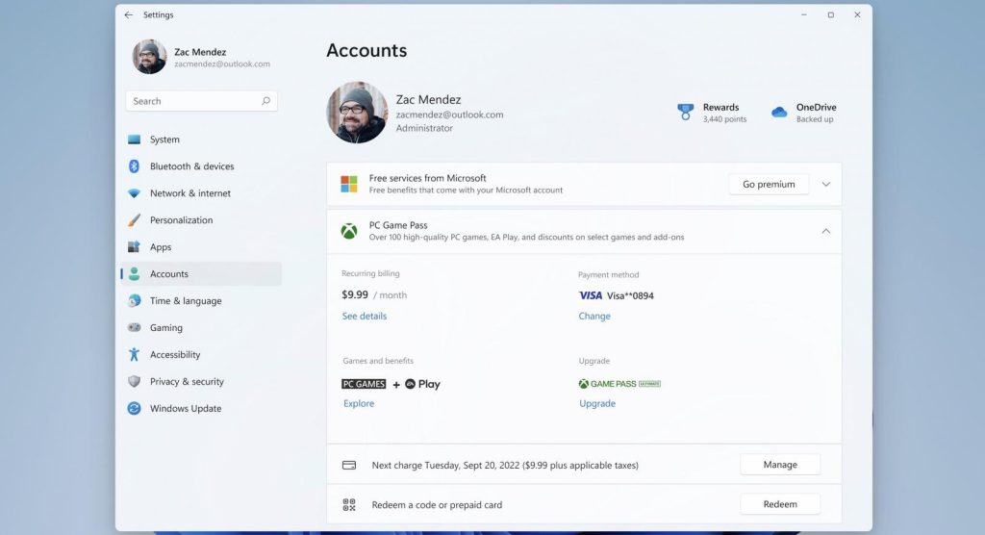Click the search magnifier icon

point(265,101)
